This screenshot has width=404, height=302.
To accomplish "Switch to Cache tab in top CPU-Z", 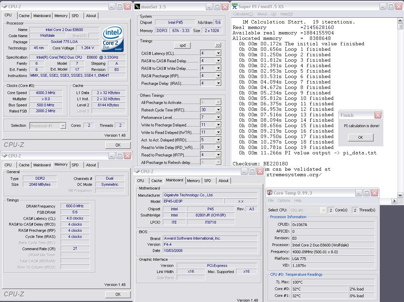I will [24, 16].
